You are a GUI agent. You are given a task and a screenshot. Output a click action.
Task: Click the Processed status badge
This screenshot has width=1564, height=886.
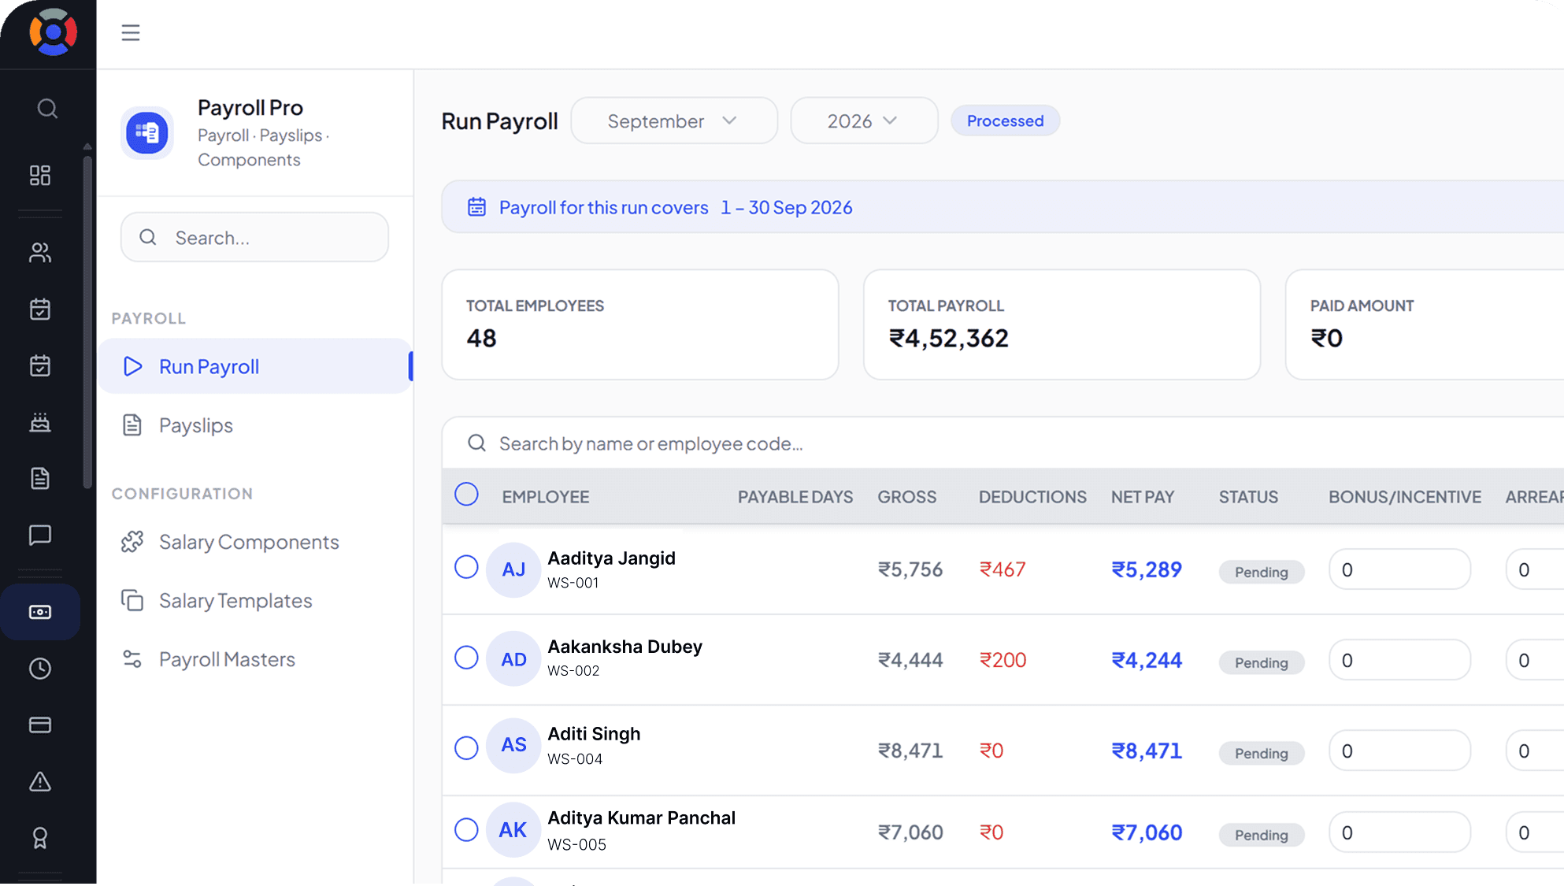1005,120
